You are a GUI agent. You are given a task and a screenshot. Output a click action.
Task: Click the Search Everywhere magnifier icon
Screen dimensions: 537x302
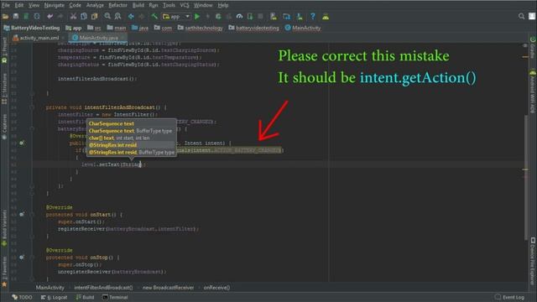pos(521,16)
